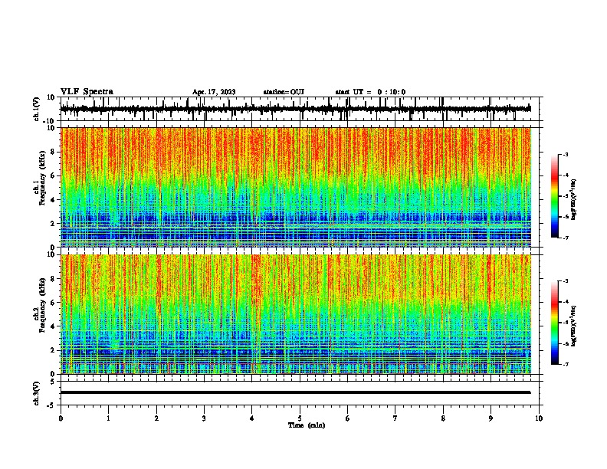Select the "ch.2 Frequency (kHz)" axis label
The image size is (607, 469).
point(39,305)
